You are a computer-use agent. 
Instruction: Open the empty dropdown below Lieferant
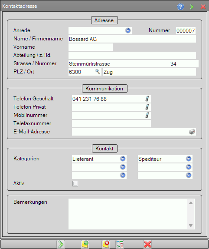[123, 167]
